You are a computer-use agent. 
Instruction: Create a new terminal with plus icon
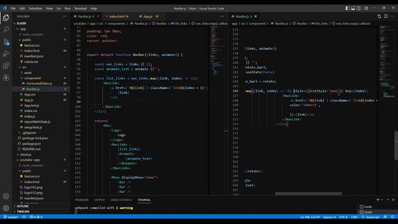tap(377, 200)
